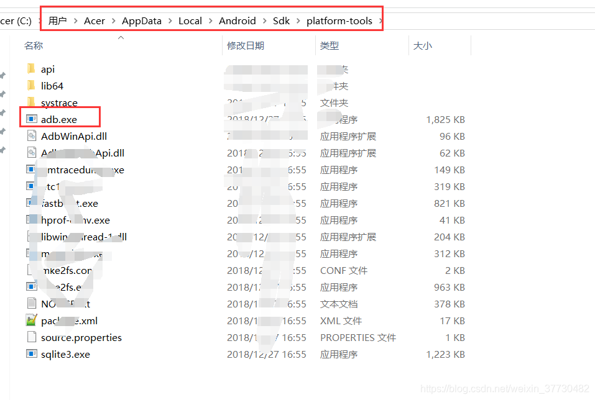Click the PROPERTIES 文件 type cell
595x400 pixels.
(x=358, y=337)
